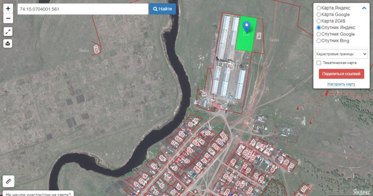Toggle fullscreen map view icon
This screenshot has width=373, height=196.
(x=8, y=32)
